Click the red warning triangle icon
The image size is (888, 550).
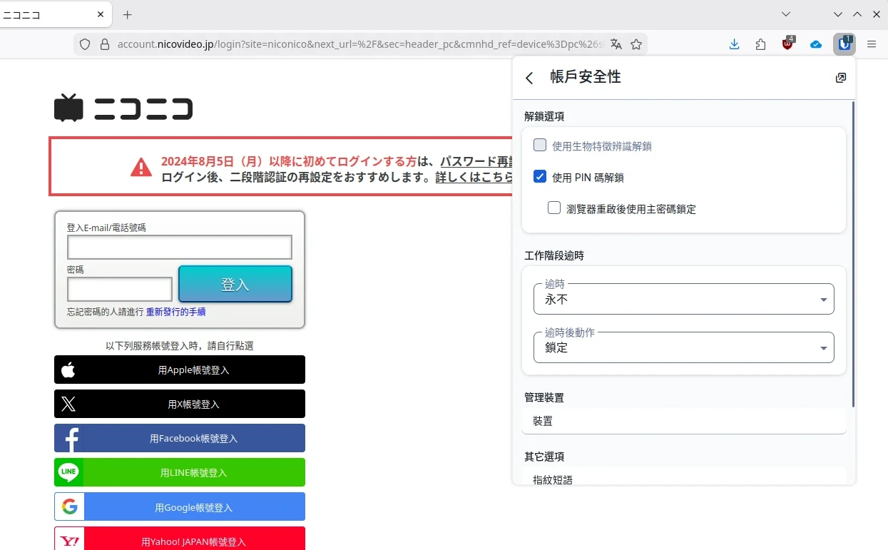click(x=141, y=167)
